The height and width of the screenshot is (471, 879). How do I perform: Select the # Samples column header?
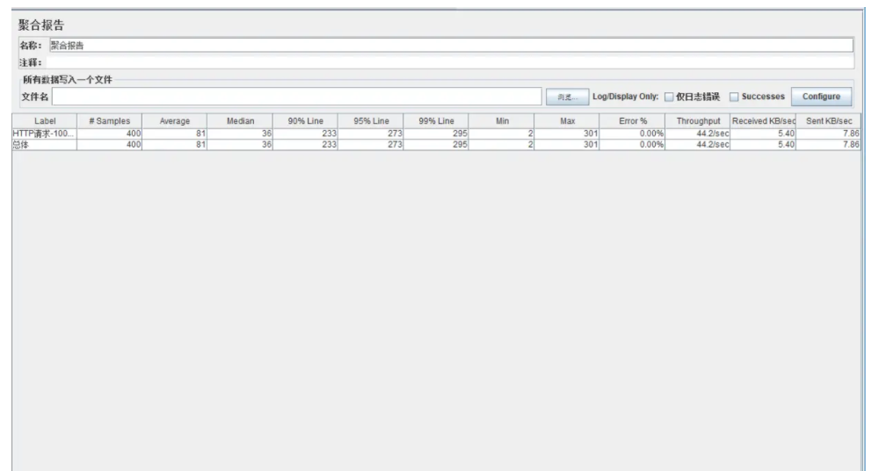(109, 121)
